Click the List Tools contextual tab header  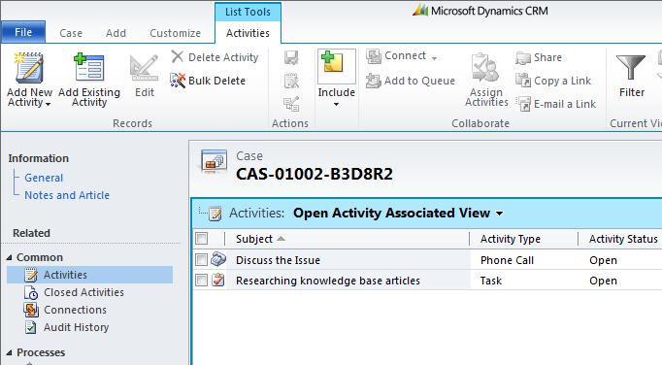coord(248,12)
